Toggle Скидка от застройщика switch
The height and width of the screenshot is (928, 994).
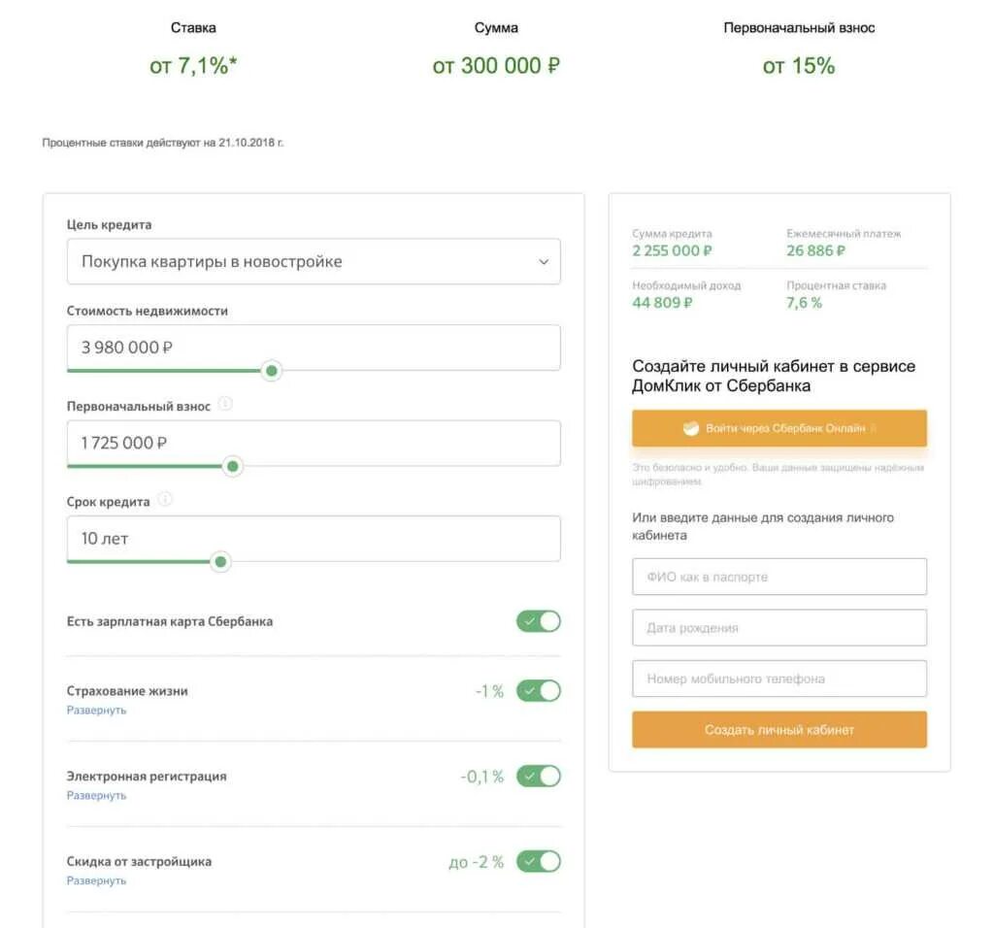(539, 862)
